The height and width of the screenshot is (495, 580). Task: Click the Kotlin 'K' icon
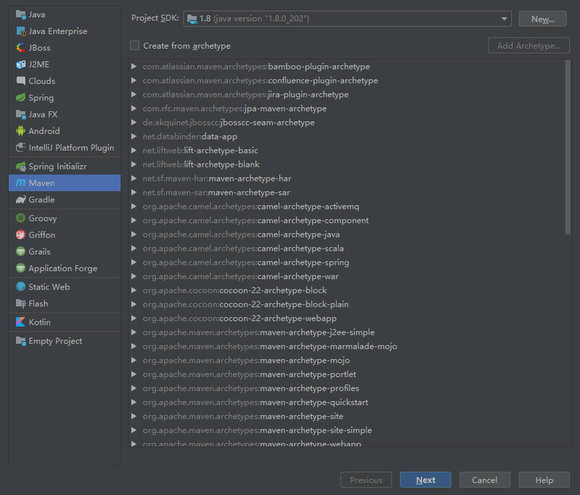pos(21,322)
